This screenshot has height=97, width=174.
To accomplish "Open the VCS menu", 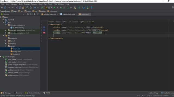I will [55, 4].
